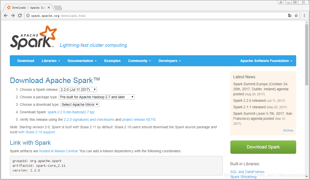Click the green Download Spark button

[x=263, y=147]
